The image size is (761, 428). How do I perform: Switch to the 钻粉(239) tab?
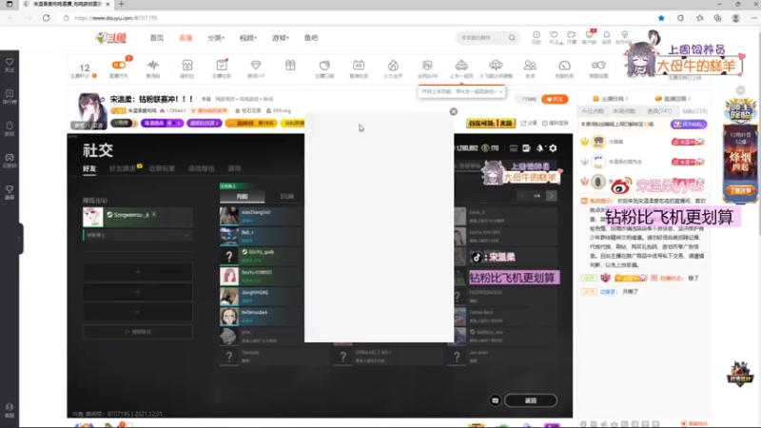(x=695, y=111)
